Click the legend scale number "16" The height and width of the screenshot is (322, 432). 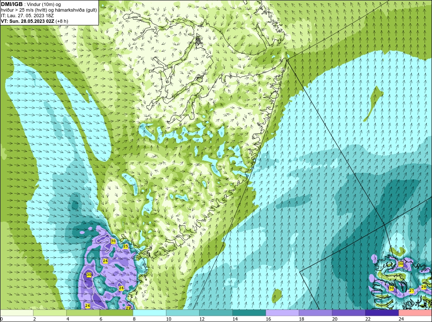click(x=268, y=319)
